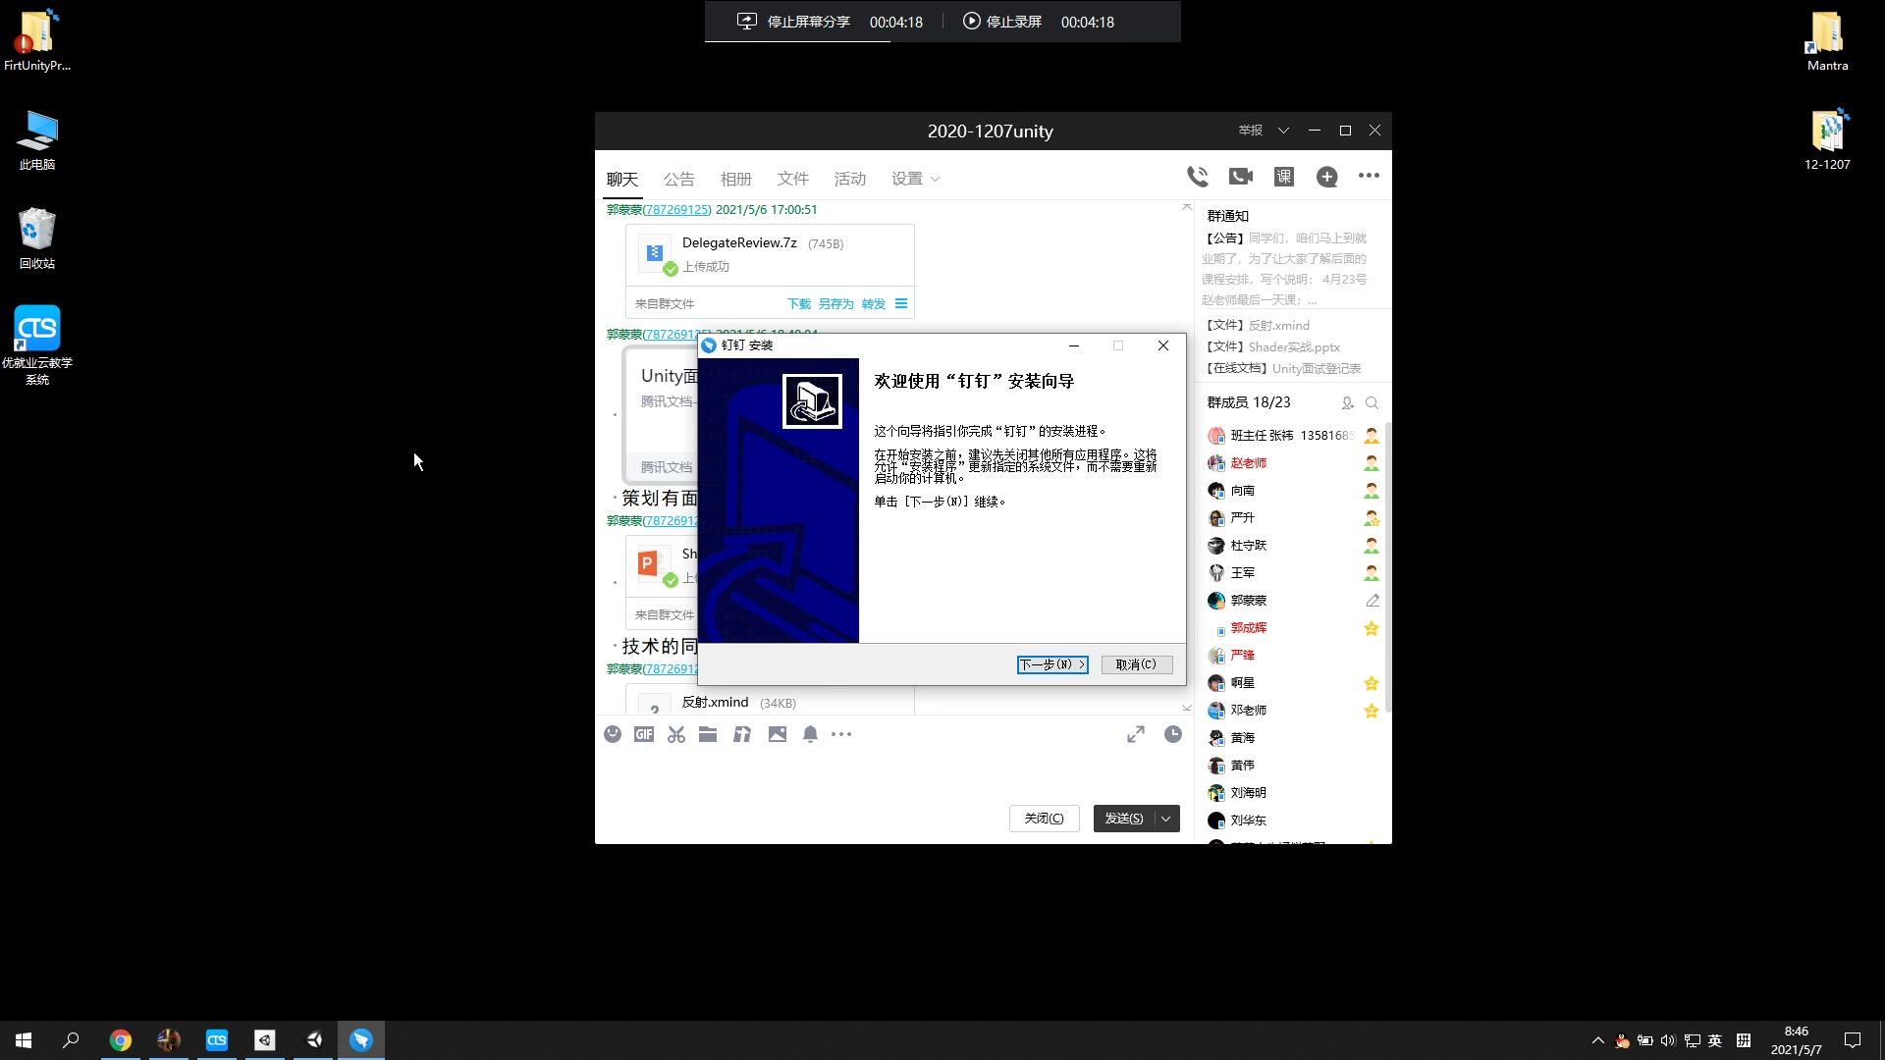Click the 关闭(C) button in the chat window

tap(1045, 819)
